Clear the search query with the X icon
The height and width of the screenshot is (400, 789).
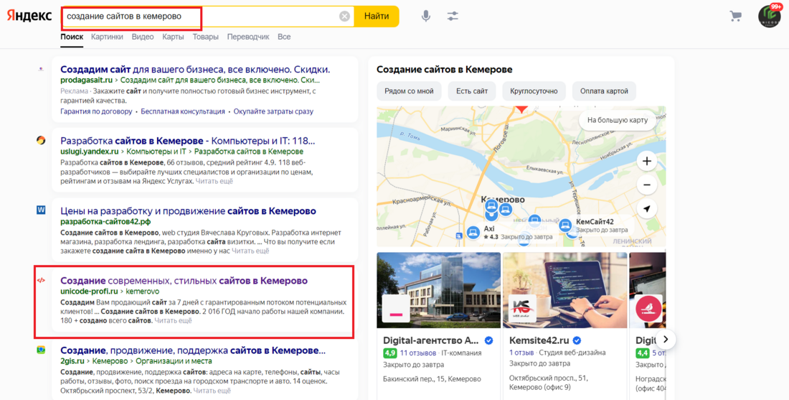pyautogui.click(x=344, y=17)
